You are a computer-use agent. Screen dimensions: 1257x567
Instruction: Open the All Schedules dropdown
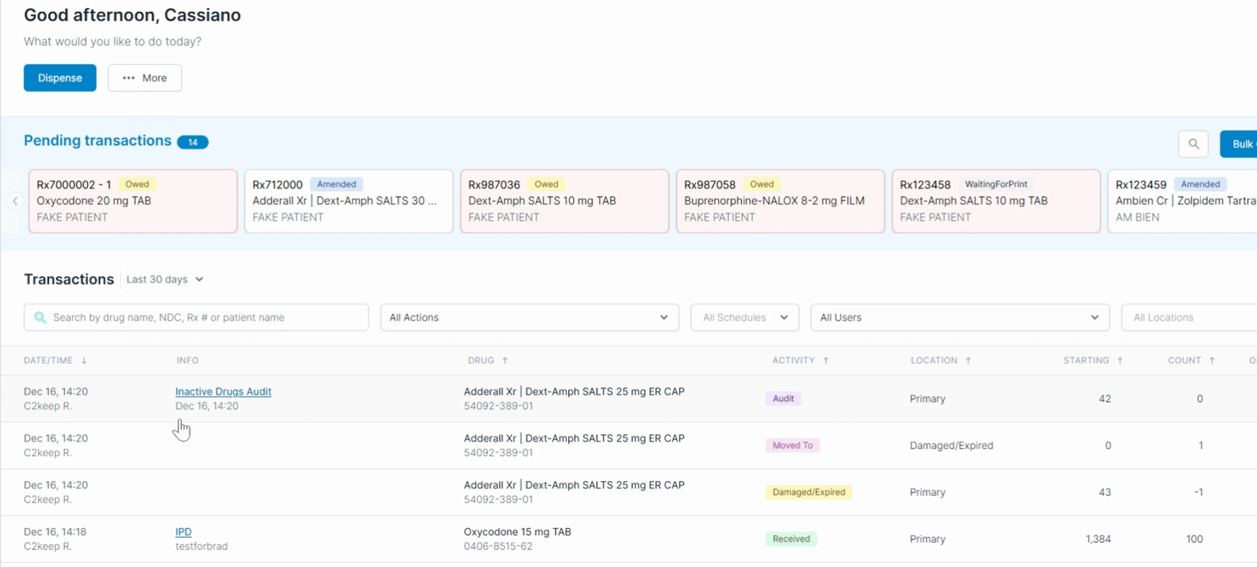(745, 317)
